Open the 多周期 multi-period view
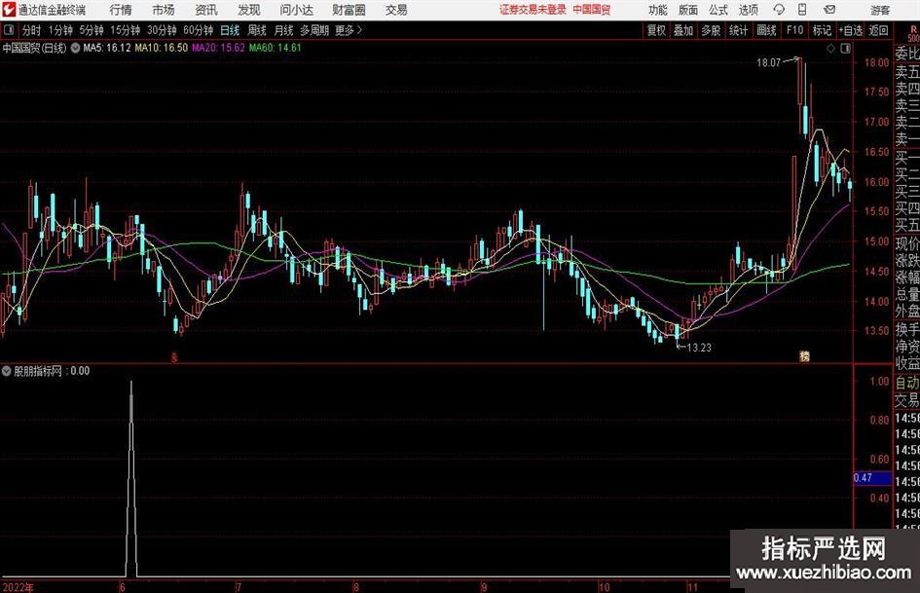920x593 pixels. coord(314,30)
